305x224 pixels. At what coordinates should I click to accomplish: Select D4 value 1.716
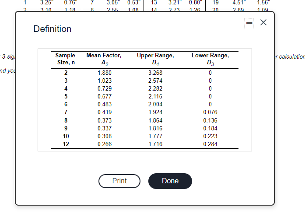tap(155, 144)
